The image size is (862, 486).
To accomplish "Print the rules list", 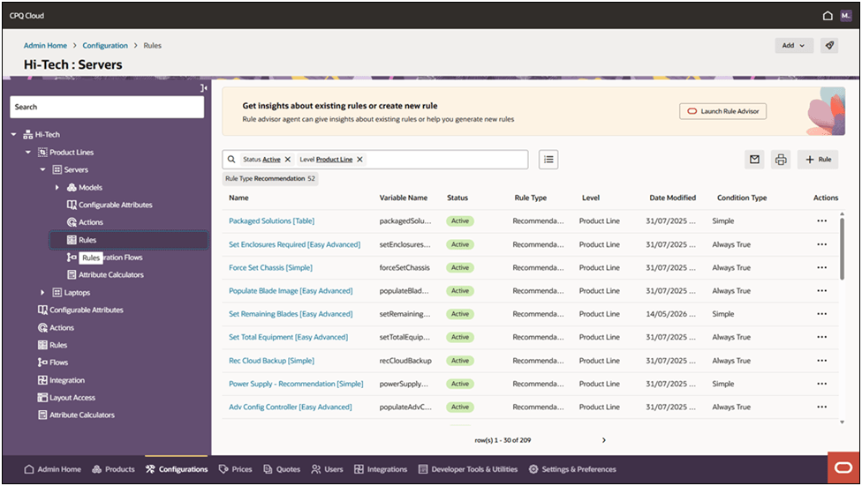I will pyautogui.click(x=781, y=160).
